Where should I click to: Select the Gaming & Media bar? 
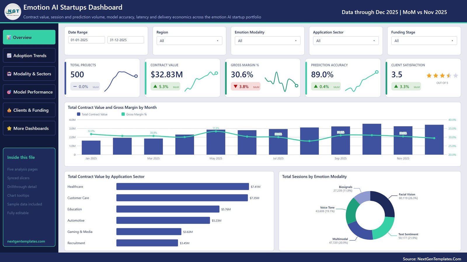pyautogui.click(x=149, y=232)
